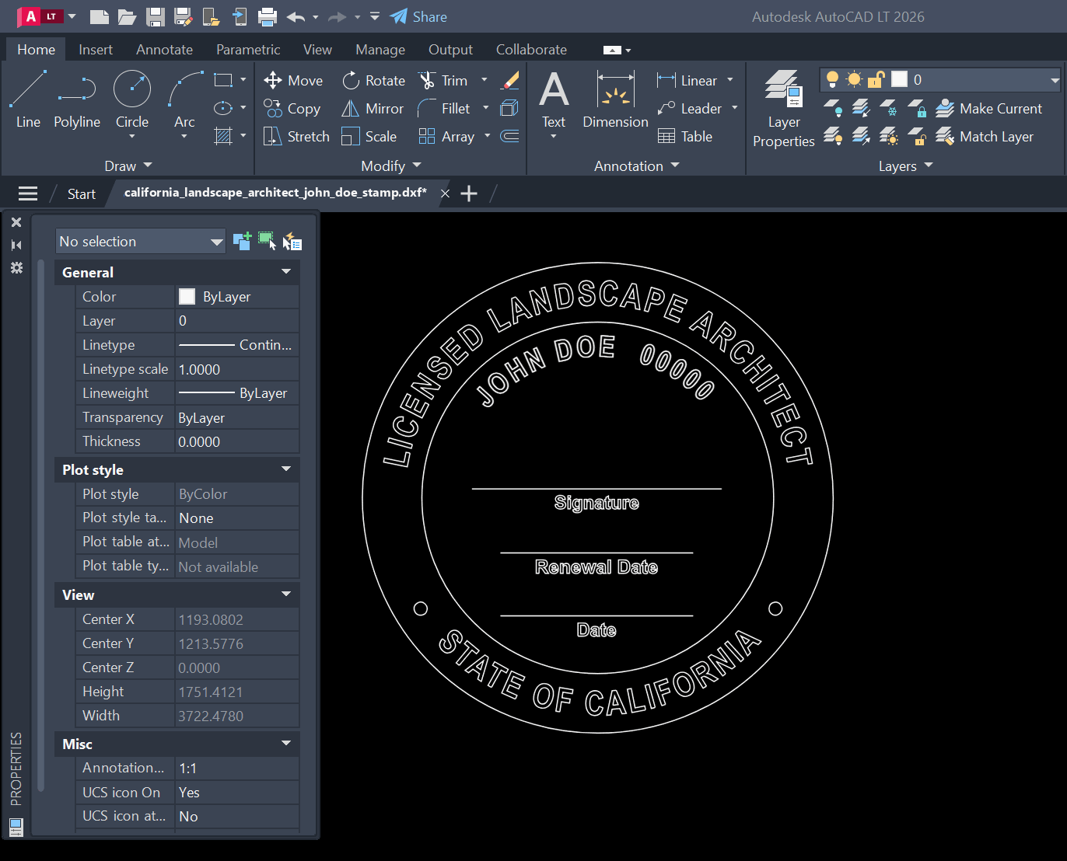The width and height of the screenshot is (1067, 861).
Task: Select the Scale tool
Action: [x=369, y=137]
